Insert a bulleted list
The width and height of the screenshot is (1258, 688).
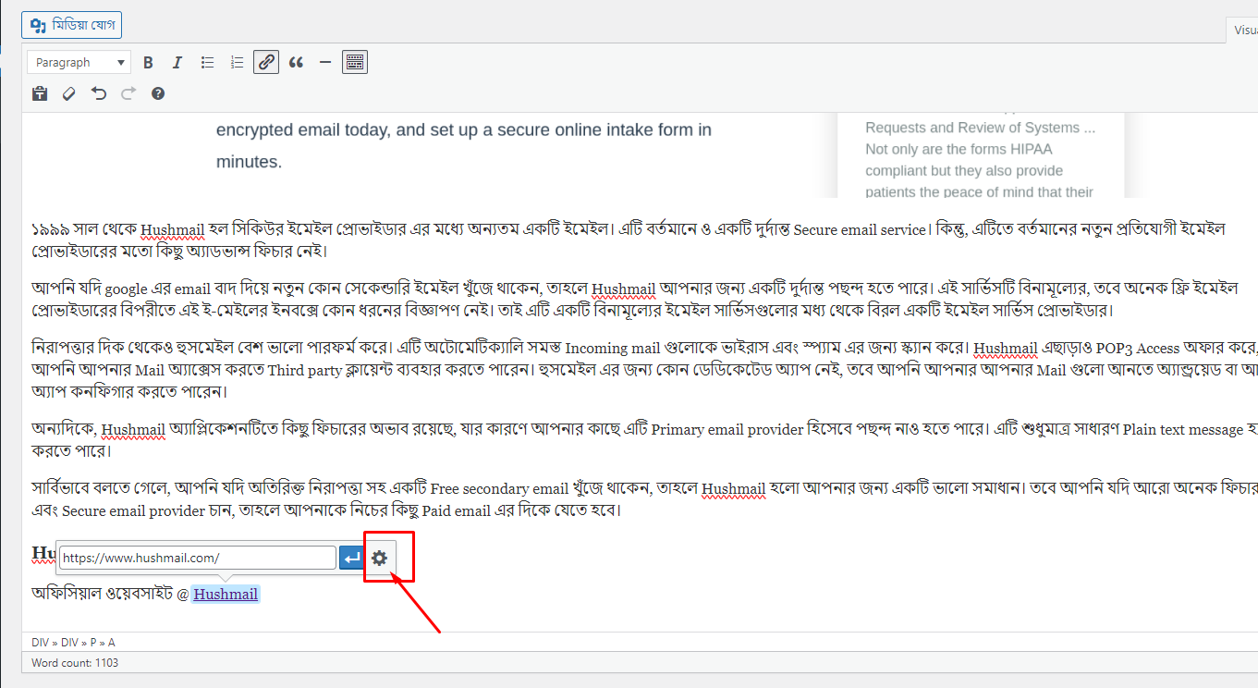click(207, 61)
